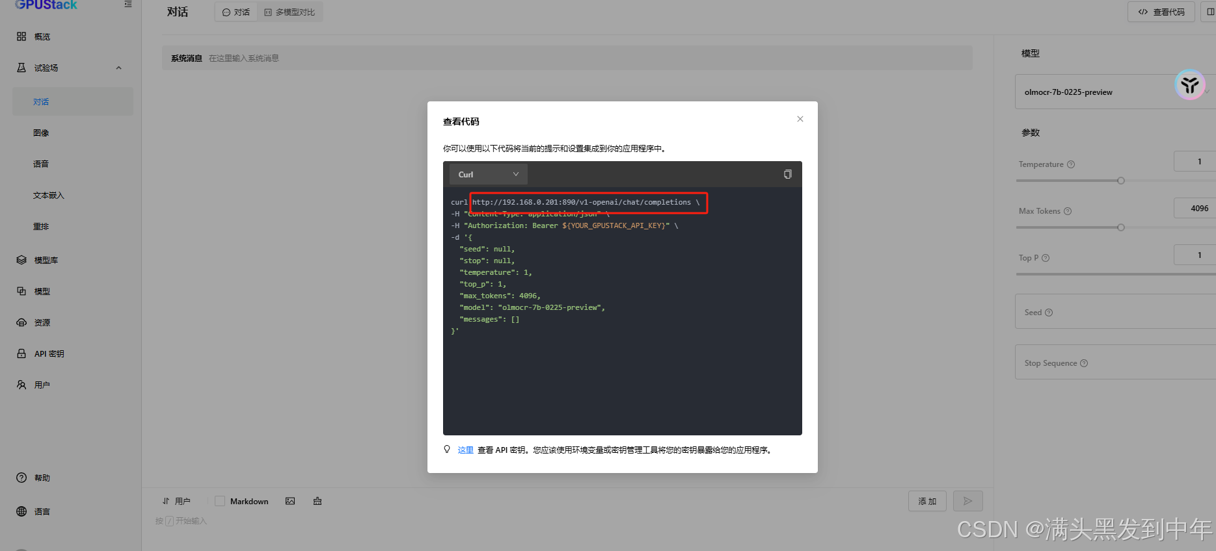Click the lightbulb tip icon
This screenshot has width=1216, height=551.
click(447, 449)
